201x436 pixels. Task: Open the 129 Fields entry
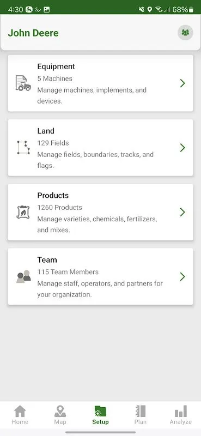click(53, 143)
